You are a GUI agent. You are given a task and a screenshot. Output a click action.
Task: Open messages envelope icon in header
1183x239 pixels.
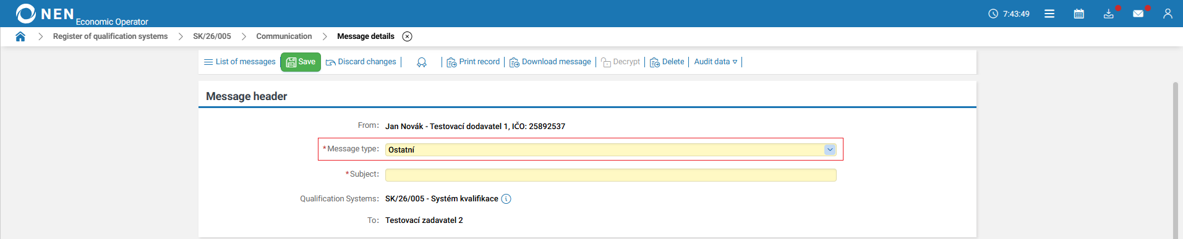pyautogui.click(x=1138, y=14)
